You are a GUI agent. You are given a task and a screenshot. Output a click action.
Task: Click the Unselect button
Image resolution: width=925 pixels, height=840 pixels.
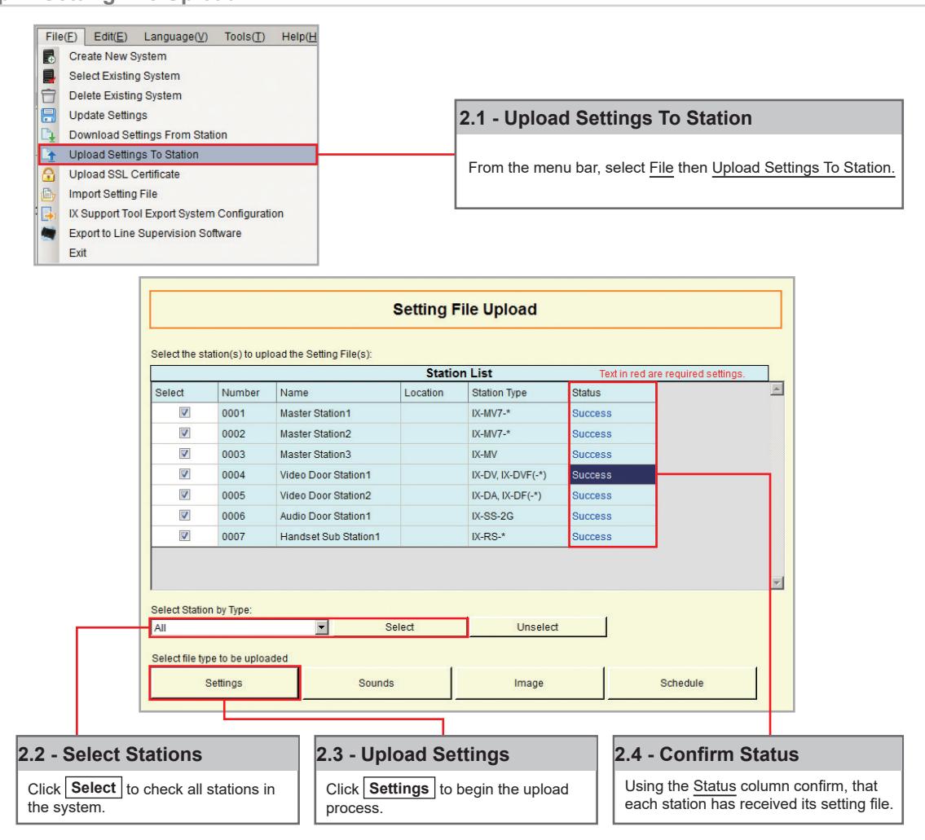[537, 627]
